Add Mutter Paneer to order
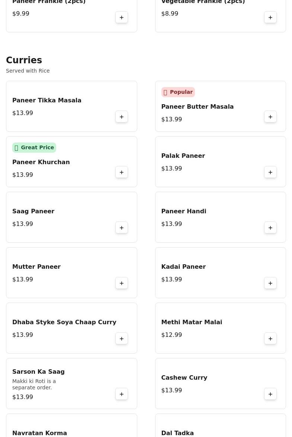Viewport: 292px width, 437px height. click(x=122, y=283)
